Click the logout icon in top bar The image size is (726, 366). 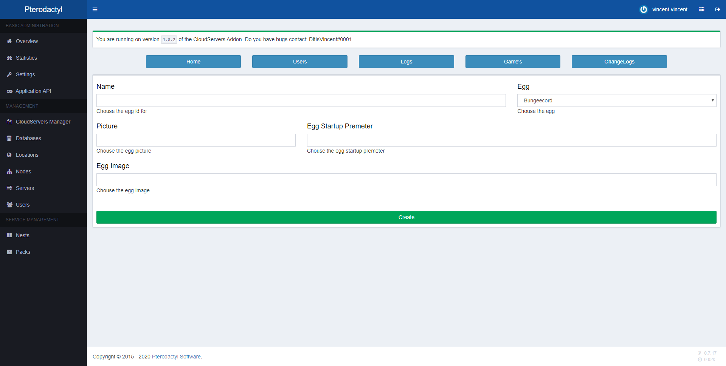click(717, 9)
